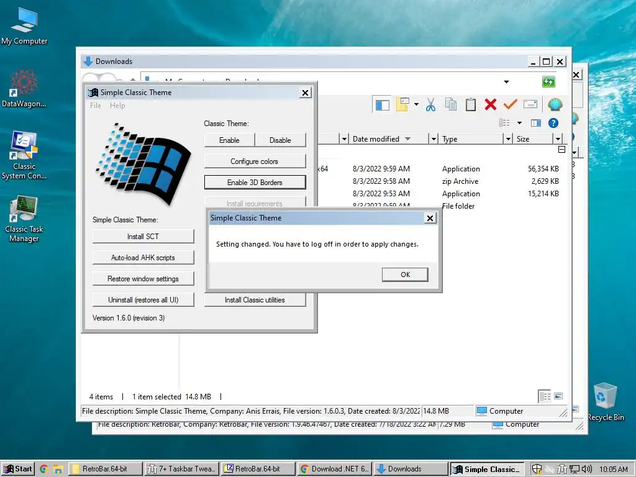The width and height of the screenshot is (636, 477).
Task: Click the taskbar clock showing 10:05 AM
Action: point(613,470)
